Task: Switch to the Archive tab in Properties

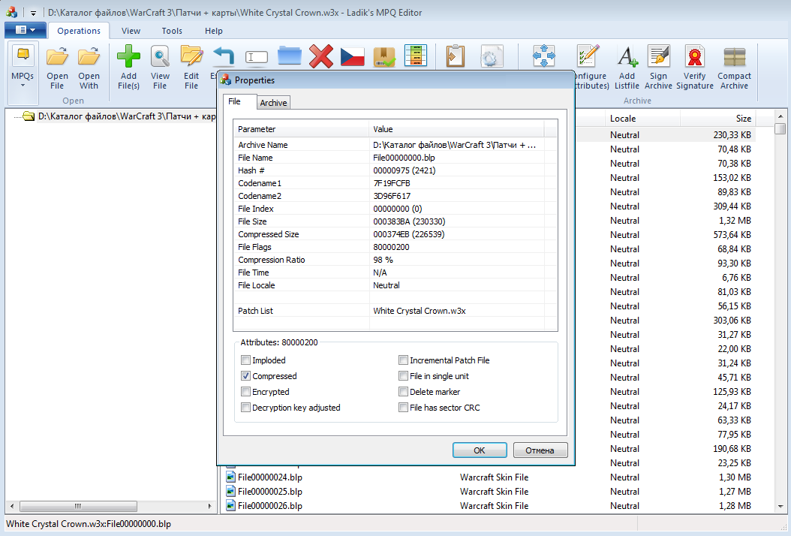Action: [x=273, y=102]
